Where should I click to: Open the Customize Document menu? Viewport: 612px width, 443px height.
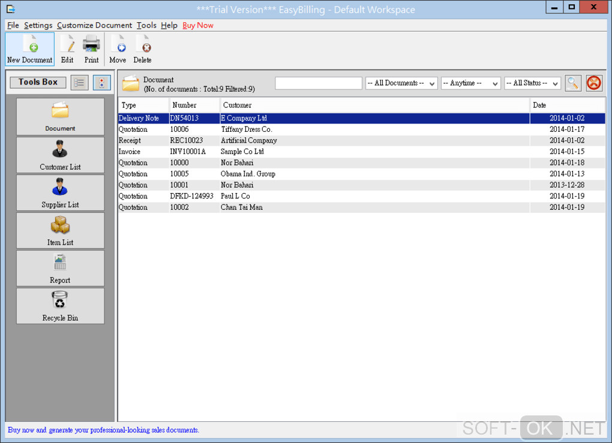point(94,25)
